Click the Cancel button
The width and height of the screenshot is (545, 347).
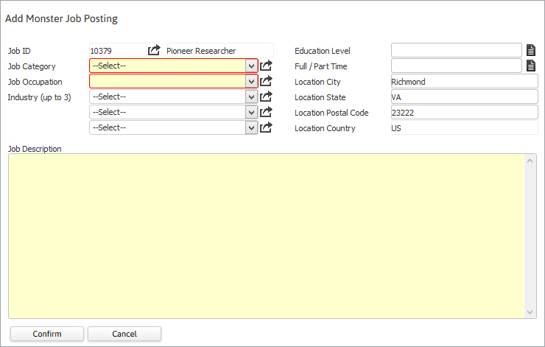[124, 334]
